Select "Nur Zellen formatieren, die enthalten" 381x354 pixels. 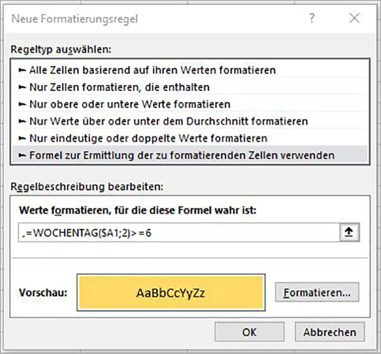(114, 87)
